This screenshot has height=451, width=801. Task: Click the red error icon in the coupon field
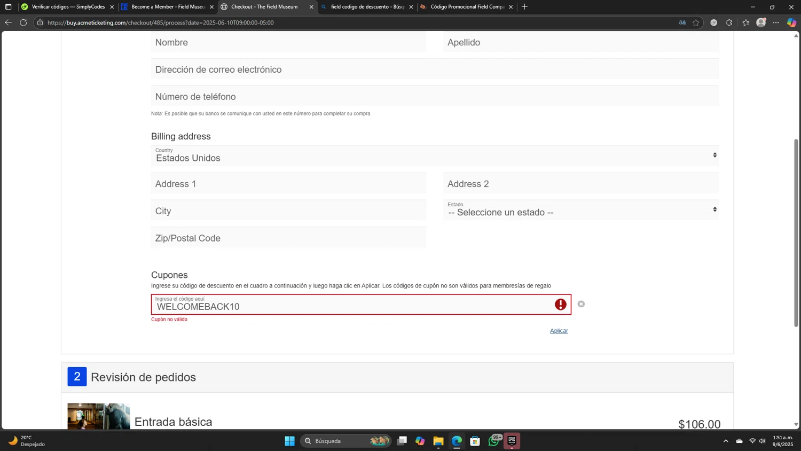point(560,304)
